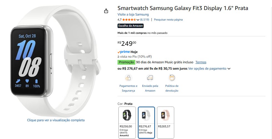The width and height of the screenshot is (272, 139).
Task: Click the Política de devolução icon
Action: [x=172, y=78]
